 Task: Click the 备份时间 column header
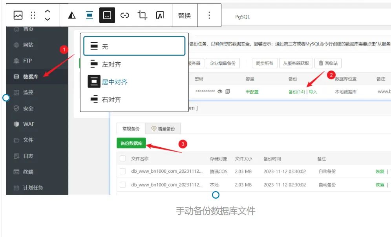coord(272,159)
